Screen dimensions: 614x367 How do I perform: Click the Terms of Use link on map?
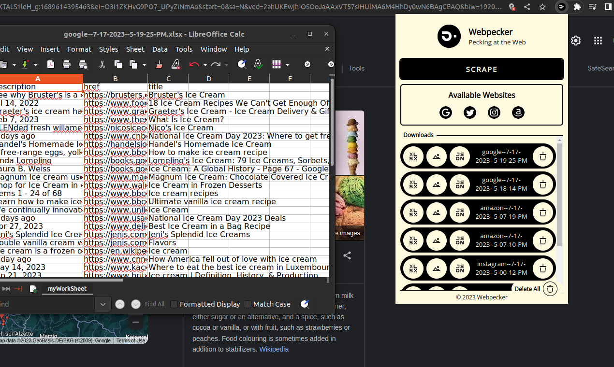pos(131,340)
